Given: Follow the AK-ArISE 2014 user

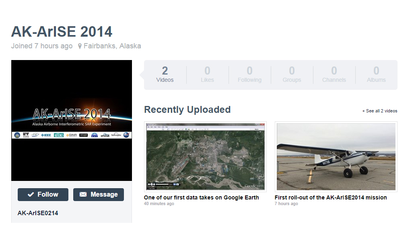Looking at the screenshot, I should click(43, 195).
